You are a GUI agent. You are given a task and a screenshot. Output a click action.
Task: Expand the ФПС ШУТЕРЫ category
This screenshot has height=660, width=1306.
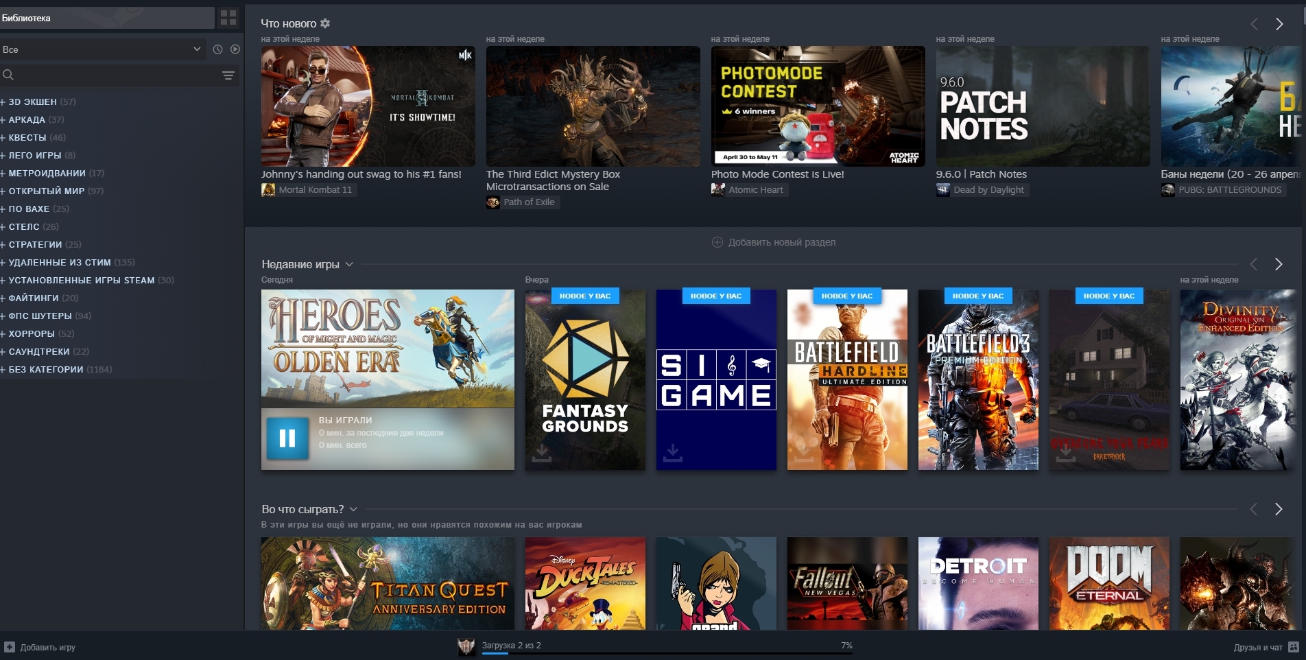[45, 316]
